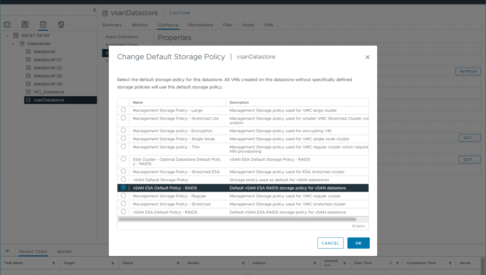This screenshot has width=486, height=275.
Task: Open the VMs and Templates inventory icon
Action: click(x=25, y=24)
